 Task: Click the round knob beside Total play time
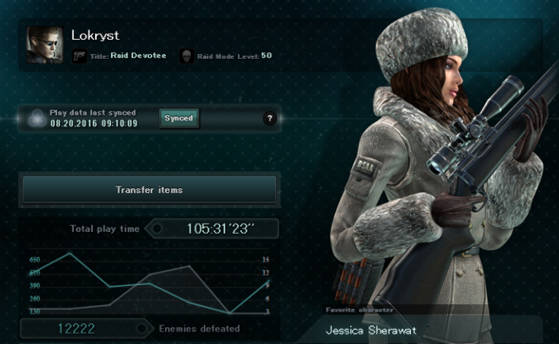point(157,228)
